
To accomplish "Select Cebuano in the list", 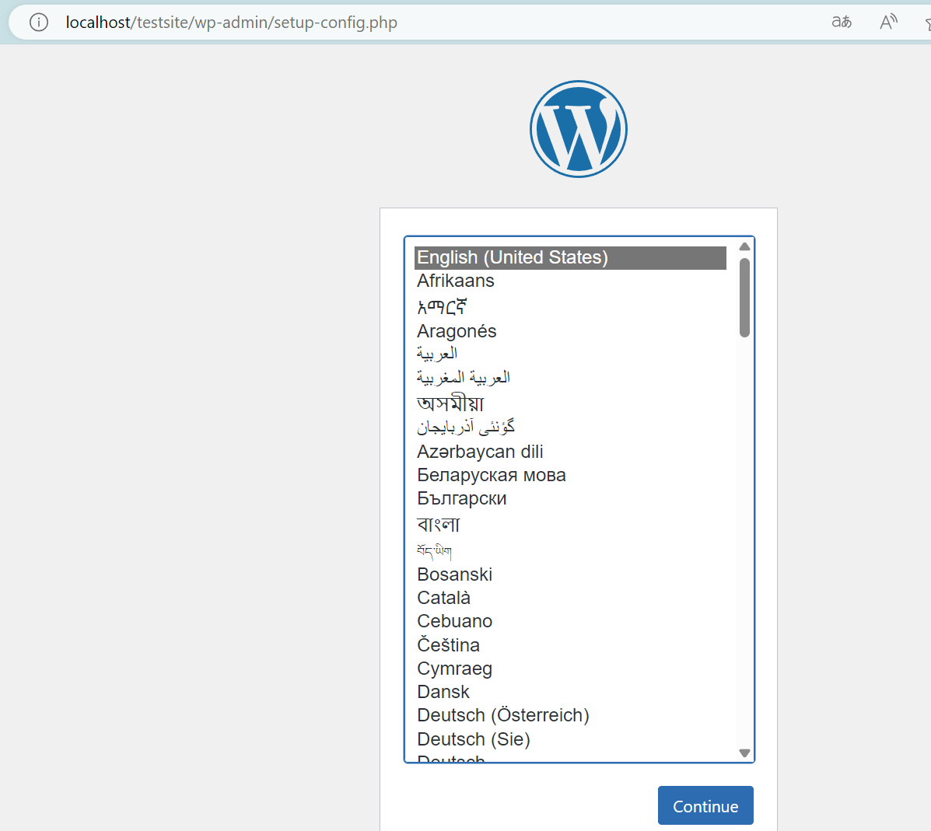I will click(570, 621).
